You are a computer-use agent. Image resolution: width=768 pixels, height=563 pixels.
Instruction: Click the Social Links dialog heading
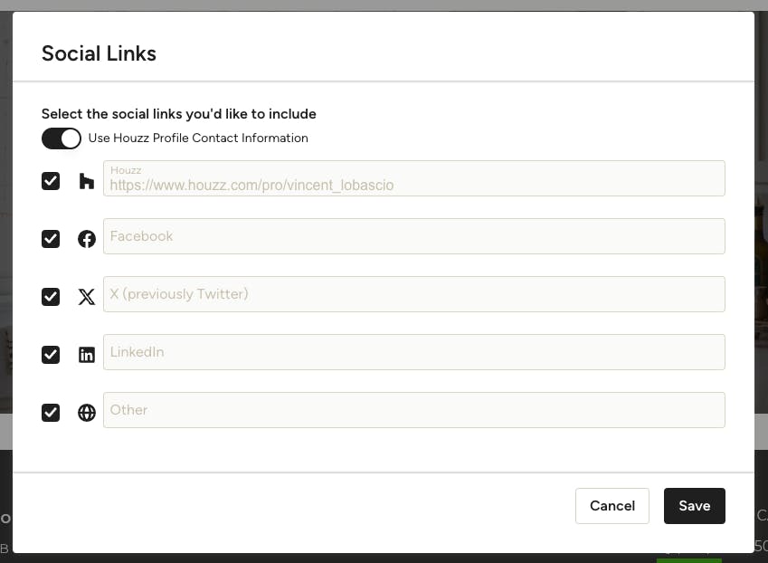coord(99,53)
